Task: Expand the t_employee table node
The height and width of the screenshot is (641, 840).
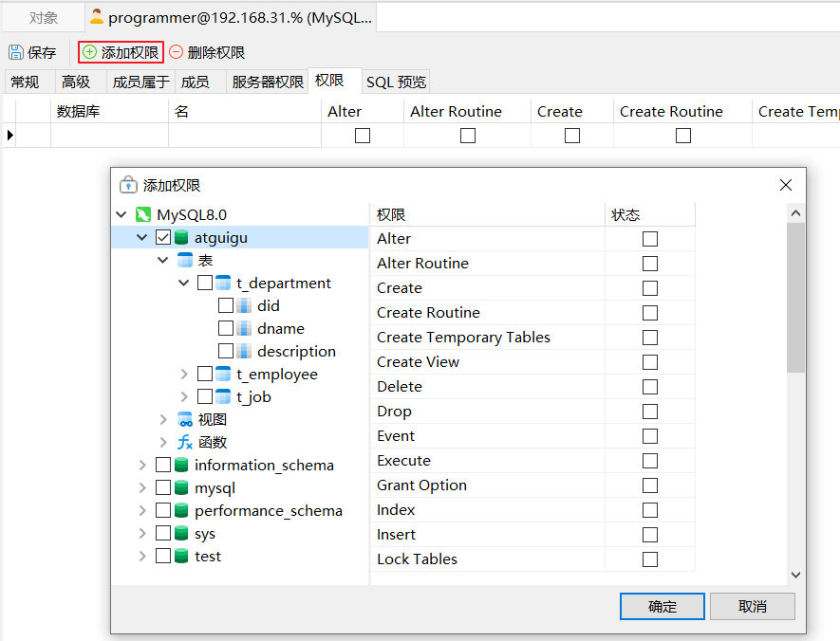Action: (184, 374)
